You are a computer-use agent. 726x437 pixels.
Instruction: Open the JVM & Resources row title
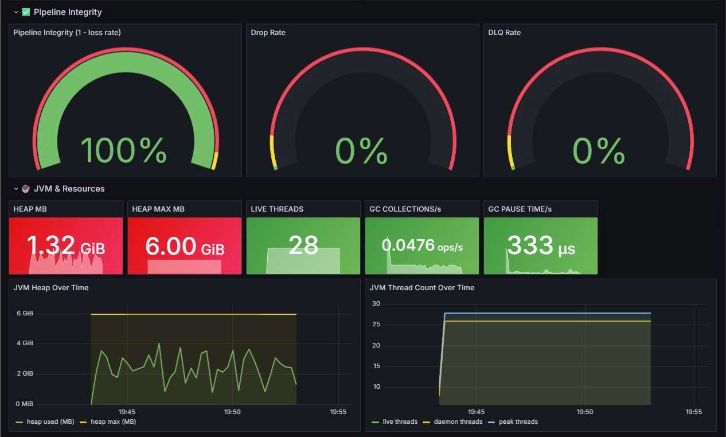(69, 188)
